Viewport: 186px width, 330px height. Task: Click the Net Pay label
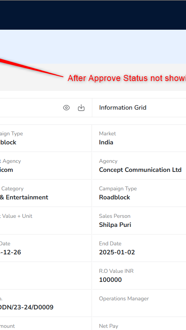[109, 326]
